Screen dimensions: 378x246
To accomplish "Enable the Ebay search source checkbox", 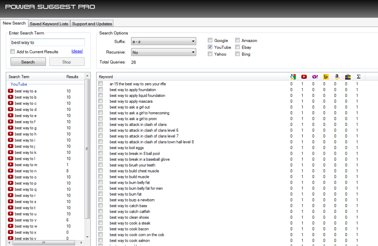I will pyautogui.click(x=237, y=47).
